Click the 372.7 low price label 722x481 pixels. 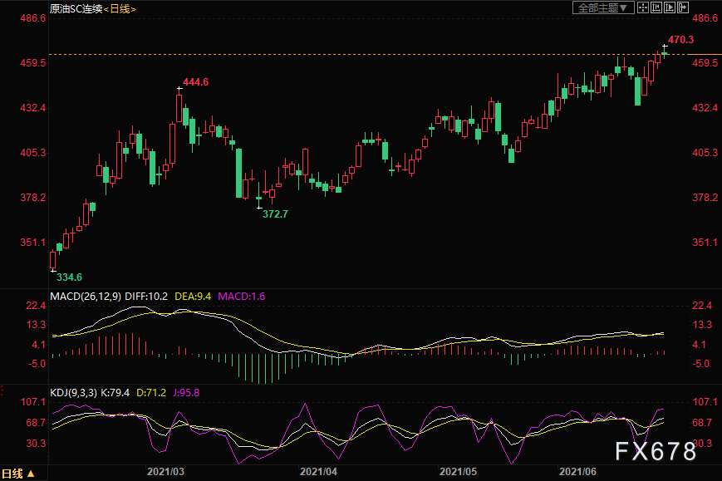point(275,214)
